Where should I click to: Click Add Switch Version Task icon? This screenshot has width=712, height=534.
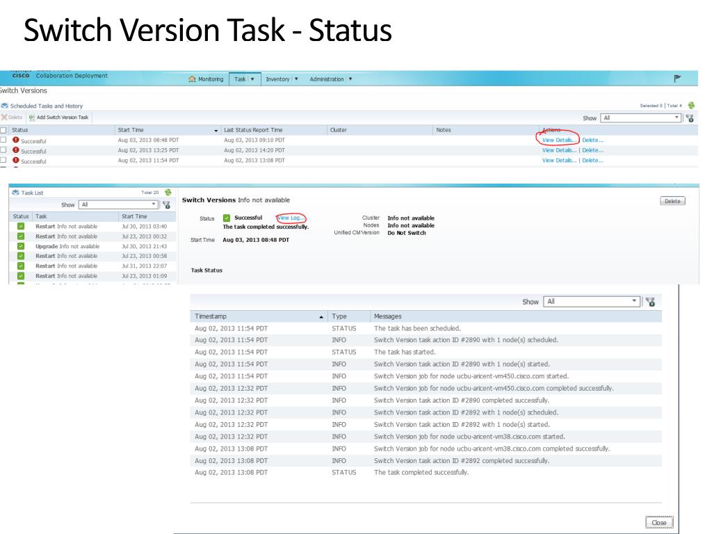click(x=31, y=119)
